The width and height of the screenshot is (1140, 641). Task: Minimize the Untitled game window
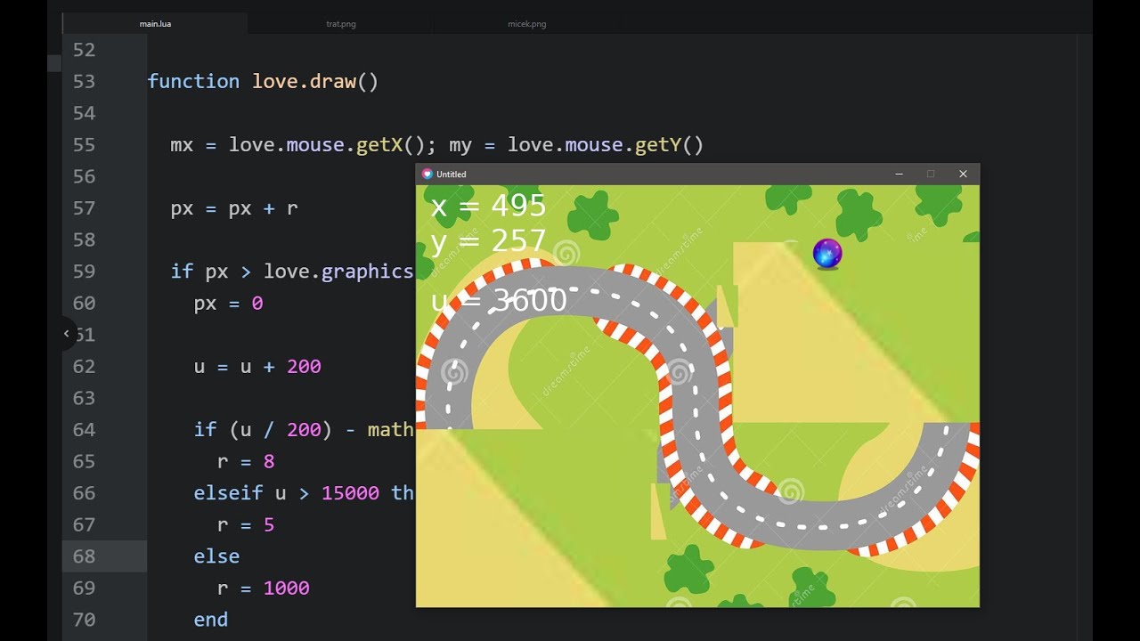coord(900,174)
